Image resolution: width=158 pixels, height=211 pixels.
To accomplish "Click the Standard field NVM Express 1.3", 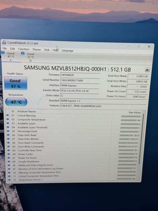I will coord(103,101).
